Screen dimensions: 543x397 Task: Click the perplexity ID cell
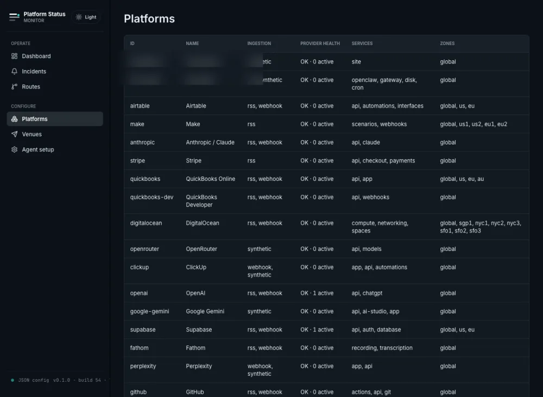143,366
